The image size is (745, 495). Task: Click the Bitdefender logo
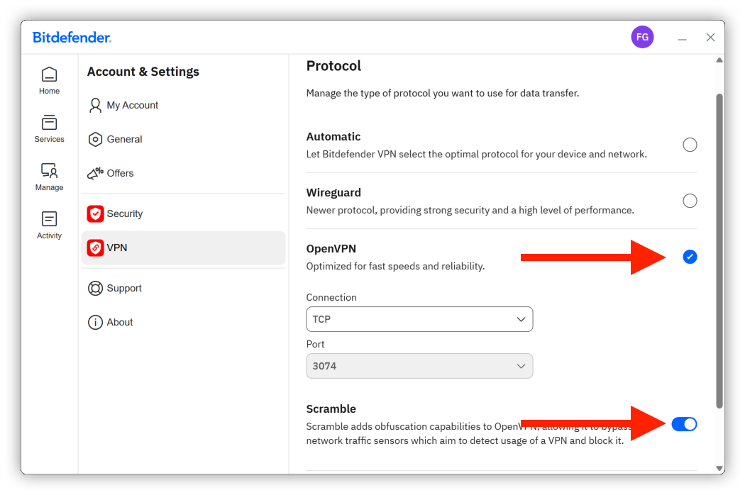(72, 37)
